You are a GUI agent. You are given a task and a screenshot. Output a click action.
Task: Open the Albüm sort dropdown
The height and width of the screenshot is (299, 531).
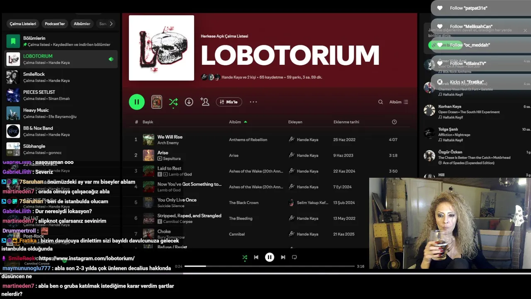click(399, 102)
